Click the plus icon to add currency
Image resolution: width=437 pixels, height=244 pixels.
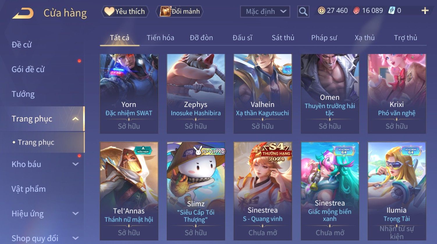425,11
